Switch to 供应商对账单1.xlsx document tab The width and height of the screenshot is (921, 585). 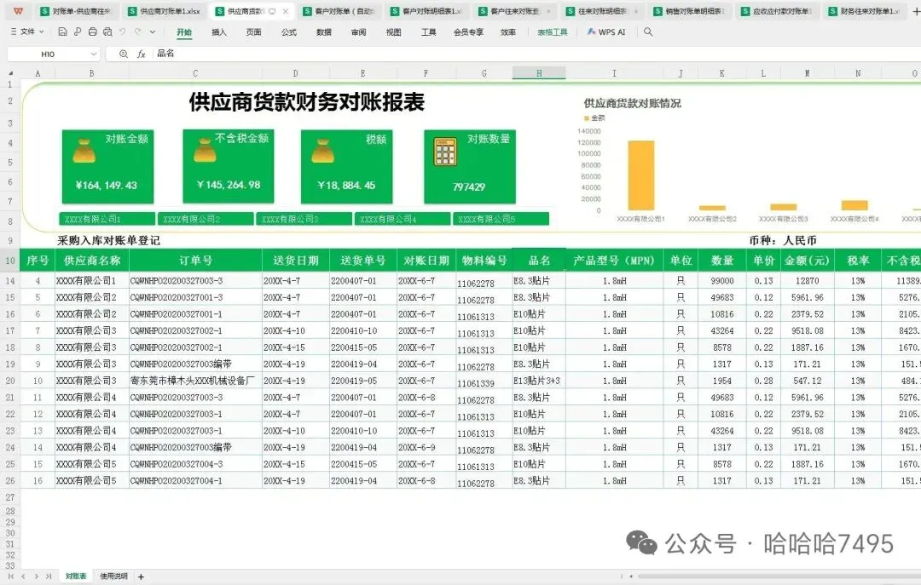pos(165,11)
